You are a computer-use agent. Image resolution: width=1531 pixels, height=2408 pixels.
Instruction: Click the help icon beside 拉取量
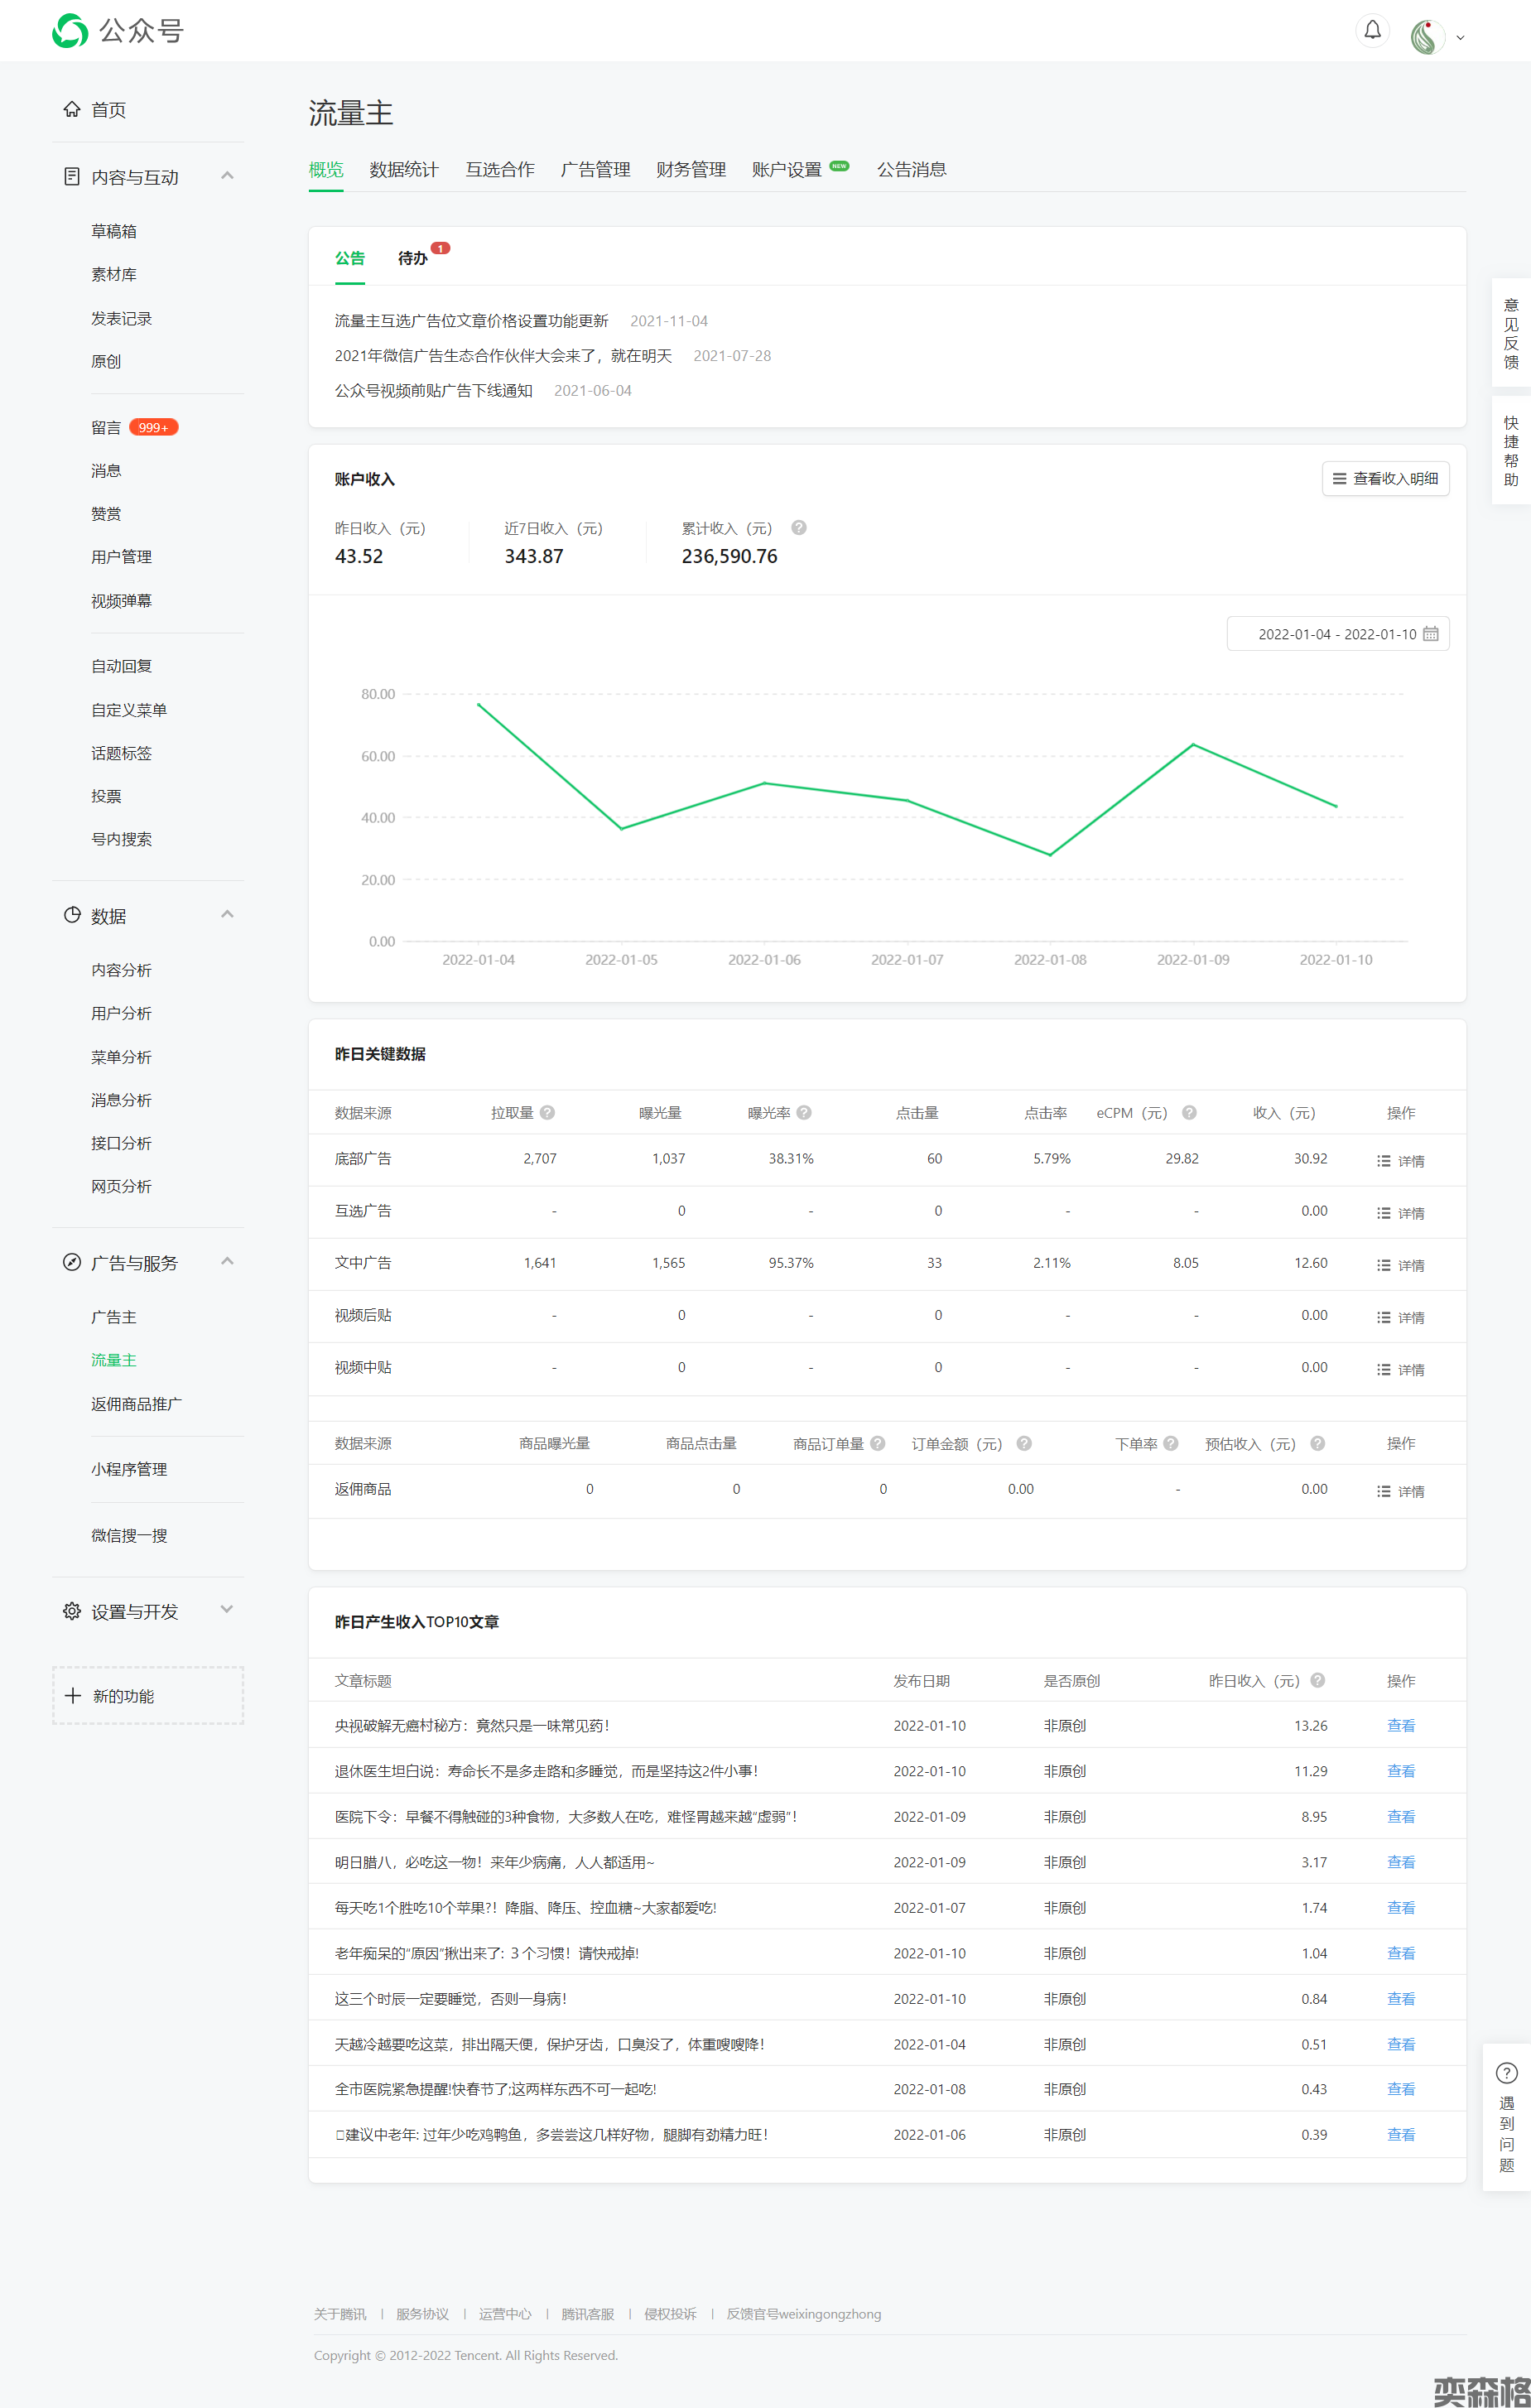coord(547,1112)
